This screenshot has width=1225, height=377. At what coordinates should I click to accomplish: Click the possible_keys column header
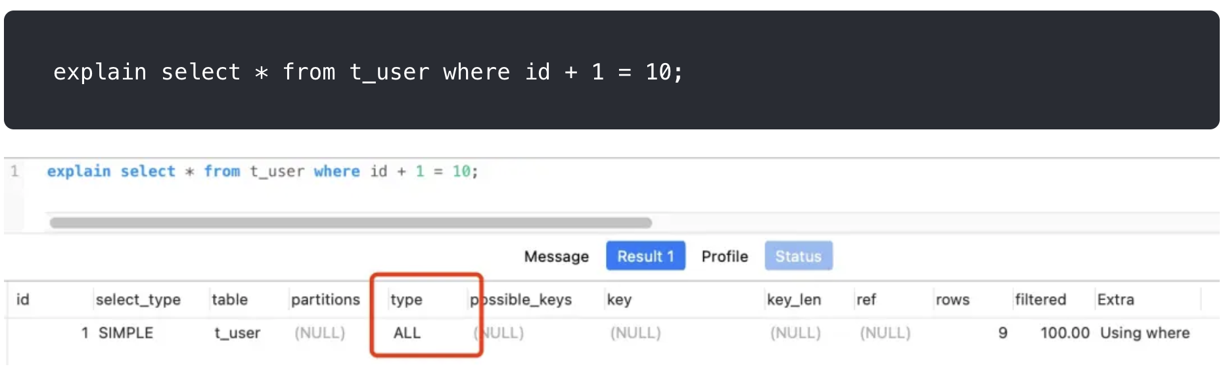(520, 299)
